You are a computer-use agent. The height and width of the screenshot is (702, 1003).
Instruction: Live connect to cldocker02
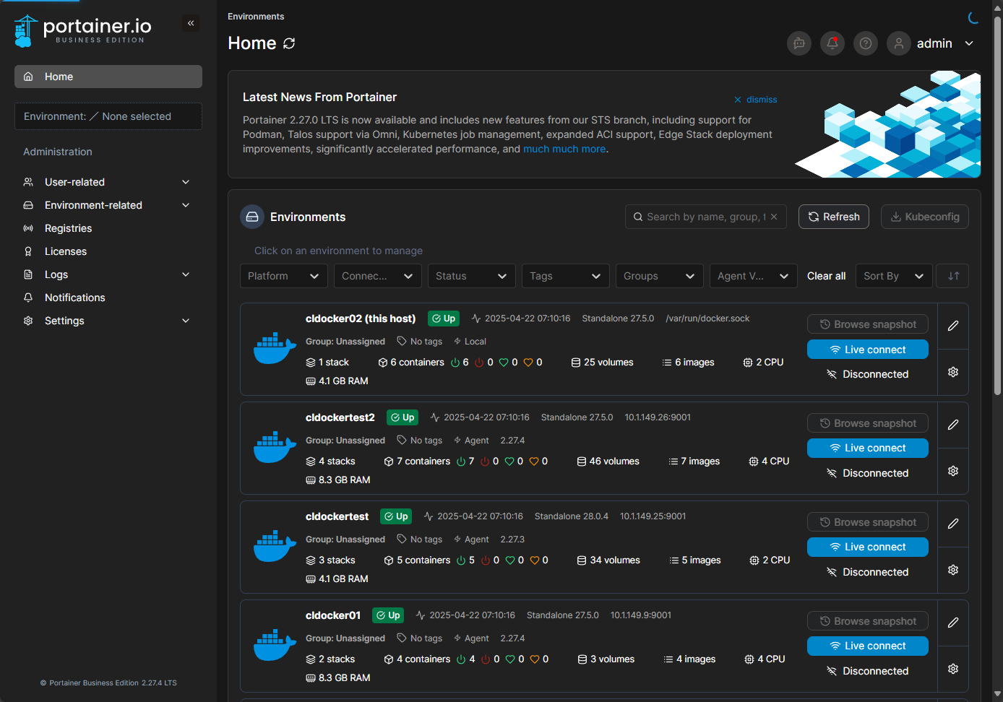tap(868, 350)
